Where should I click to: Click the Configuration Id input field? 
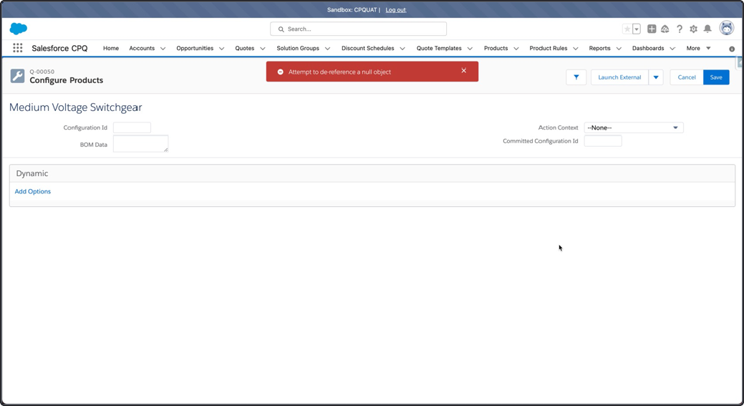[132, 127]
